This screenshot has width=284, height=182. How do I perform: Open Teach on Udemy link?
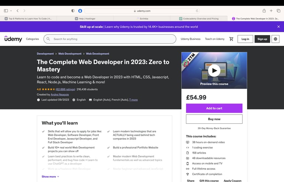(214, 39)
